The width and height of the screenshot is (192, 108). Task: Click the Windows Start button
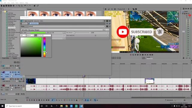pyautogui.click(x=2, y=106)
